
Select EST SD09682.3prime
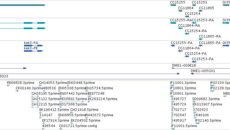(x=206, y=99)
